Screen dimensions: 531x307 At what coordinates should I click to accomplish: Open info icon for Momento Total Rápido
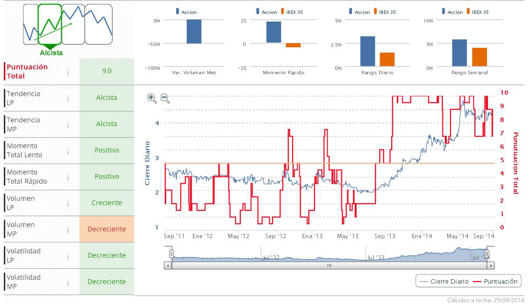[x=68, y=177]
